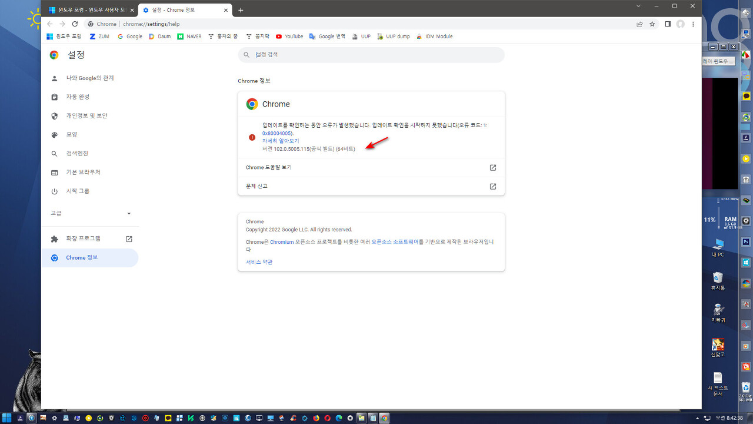Focus the chrome://settings/help address bar
This screenshot has height=424, width=753.
pyautogui.click(x=359, y=24)
